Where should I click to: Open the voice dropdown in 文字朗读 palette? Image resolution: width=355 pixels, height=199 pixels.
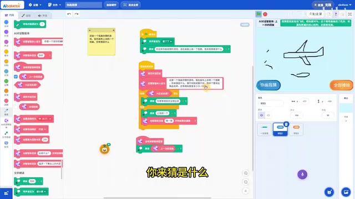[x=41, y=192]
